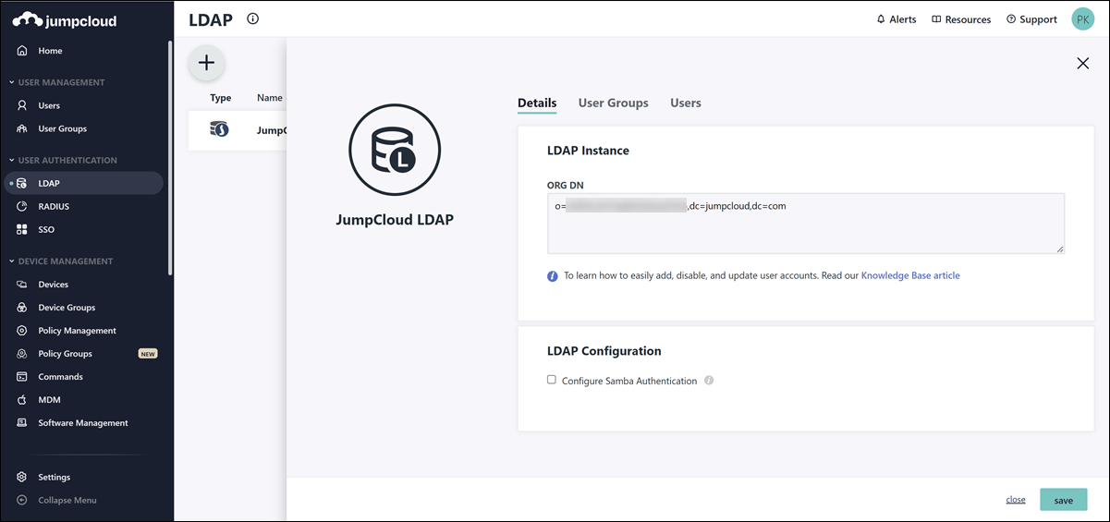Click the SSO sidebar icon

point(22,229)
